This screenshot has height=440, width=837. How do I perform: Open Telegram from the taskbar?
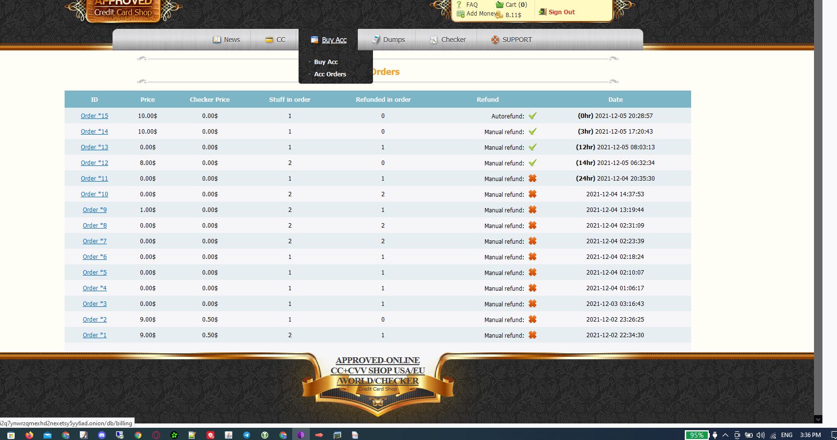(x=247, y=435)
